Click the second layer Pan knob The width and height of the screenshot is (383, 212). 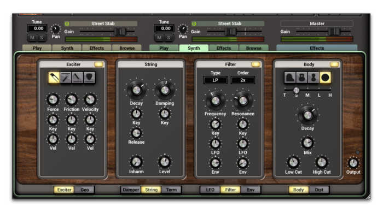coord(183,30)
